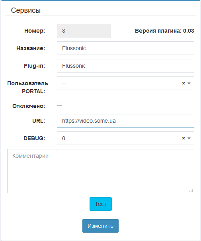Expand the DEBUG dropdown arrow

pos(189,138)
